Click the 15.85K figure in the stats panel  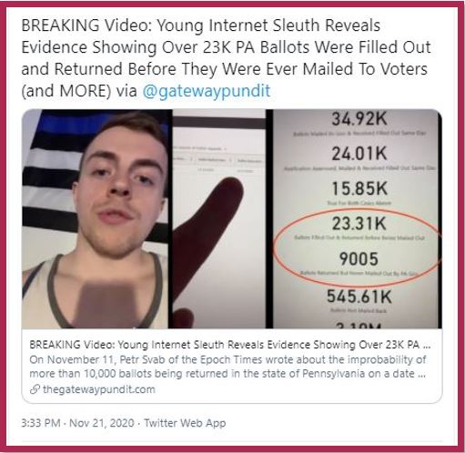point(359,188)
